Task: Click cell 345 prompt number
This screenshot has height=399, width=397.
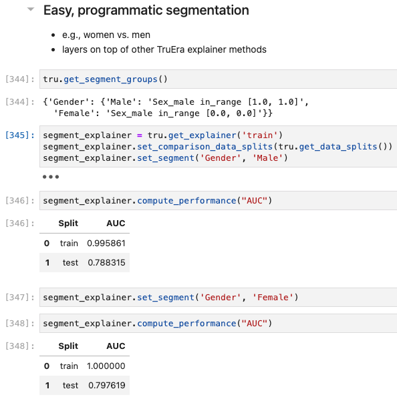Action: pyautogui.click(x=19, y=135)
